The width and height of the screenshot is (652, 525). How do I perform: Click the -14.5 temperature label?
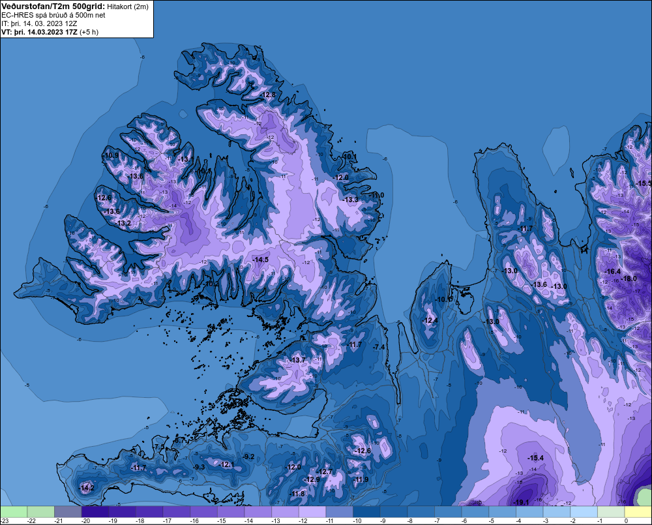(x=260, y=260)
